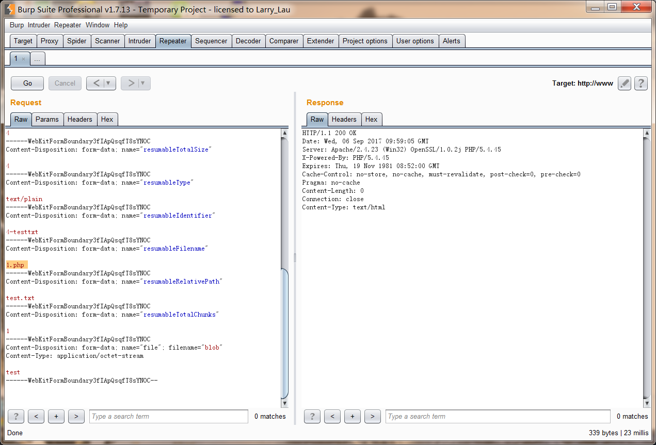
Task: Click response search help question mark
Action: (x=312, y=416)
